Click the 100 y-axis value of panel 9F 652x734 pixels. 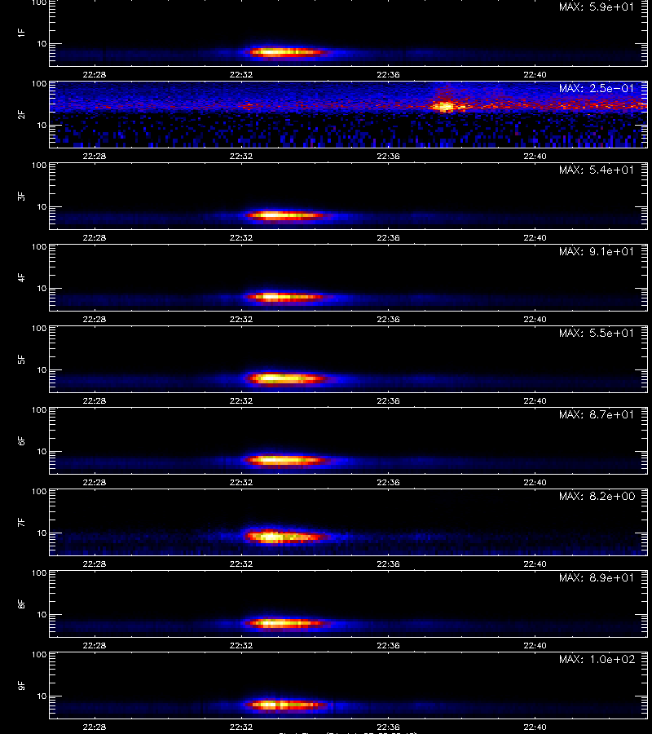pyautogui.click(x=39, y=655)
